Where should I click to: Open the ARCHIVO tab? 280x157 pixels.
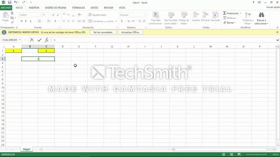[6, 8]
